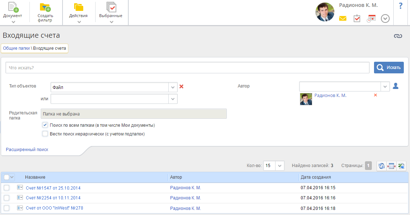
Task: Open the calendar icon in header
Action: pyautogui.click(x=371, y=19)
